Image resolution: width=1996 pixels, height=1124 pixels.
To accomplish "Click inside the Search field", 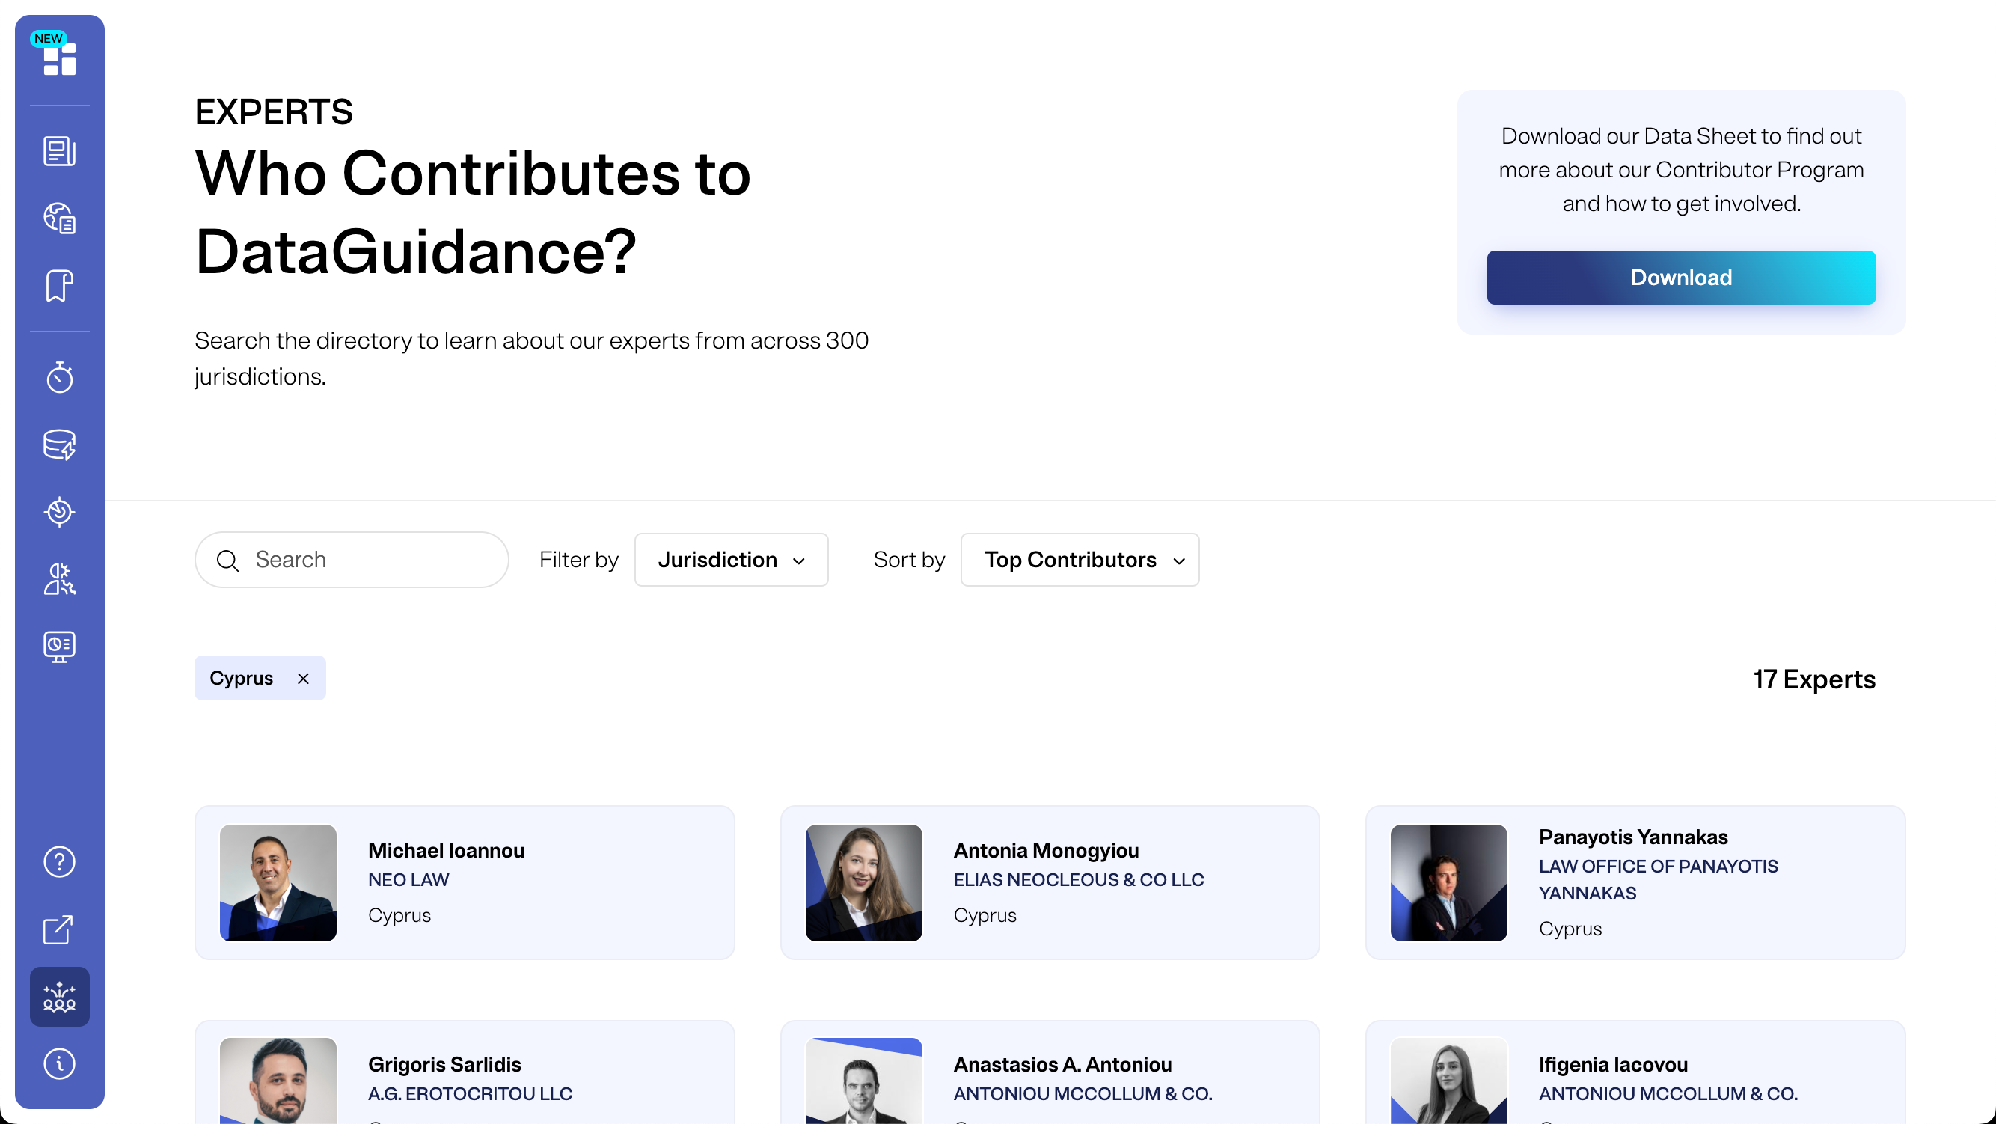I will tap(351, 559).
